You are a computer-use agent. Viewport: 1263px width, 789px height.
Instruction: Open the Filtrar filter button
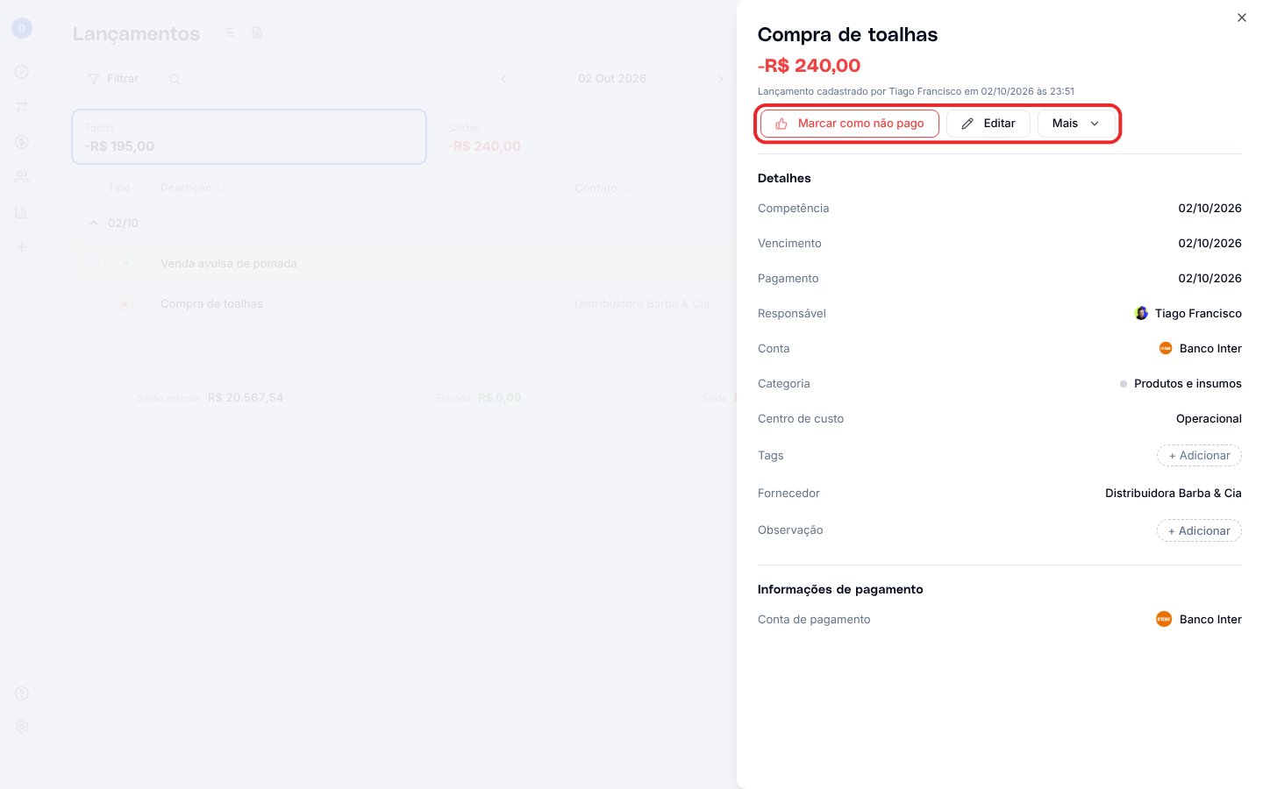click(x=113, y=79)
